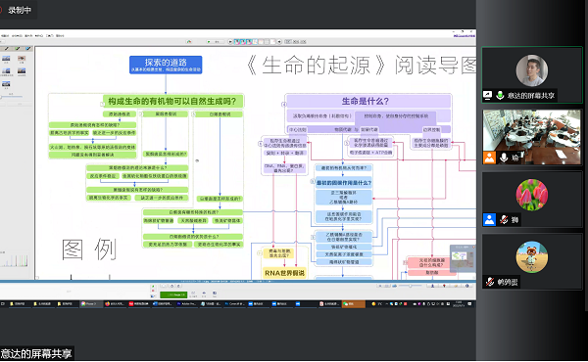Click the slideshow Play button in Picasa's toolbar

[215, 41]
